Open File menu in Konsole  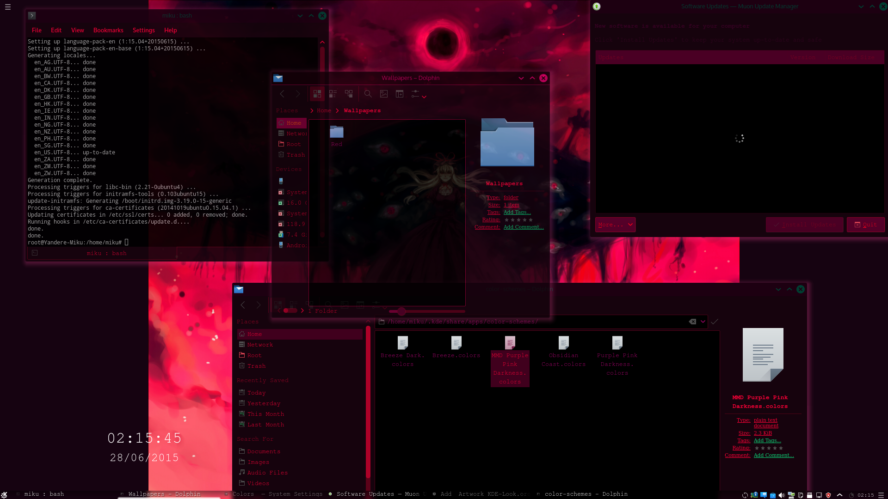click(x=37, y=30)
